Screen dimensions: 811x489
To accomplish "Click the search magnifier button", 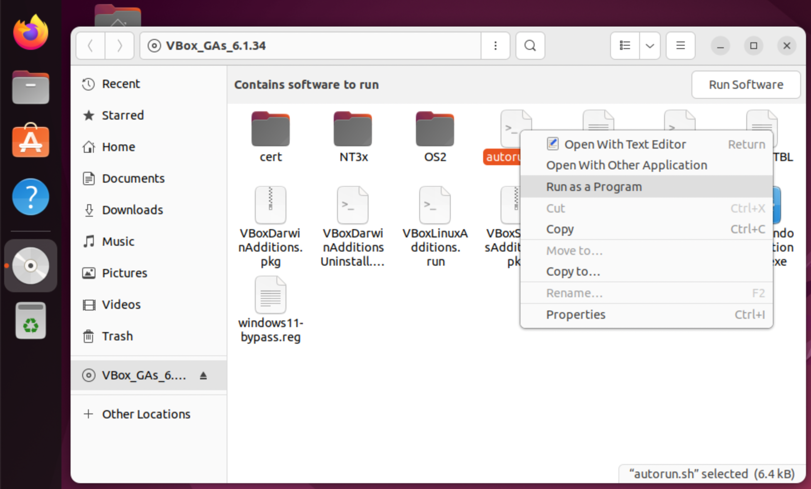I will (x=530, y=46).
